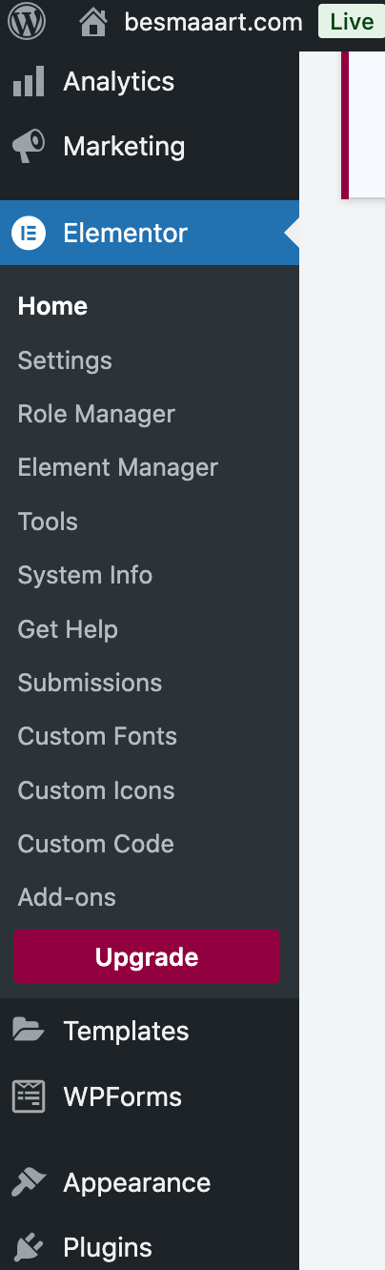This screenshot has height=1270, width=385.
Task: Click the Marketing megaphone icon
Action: [x=29, y=147]
